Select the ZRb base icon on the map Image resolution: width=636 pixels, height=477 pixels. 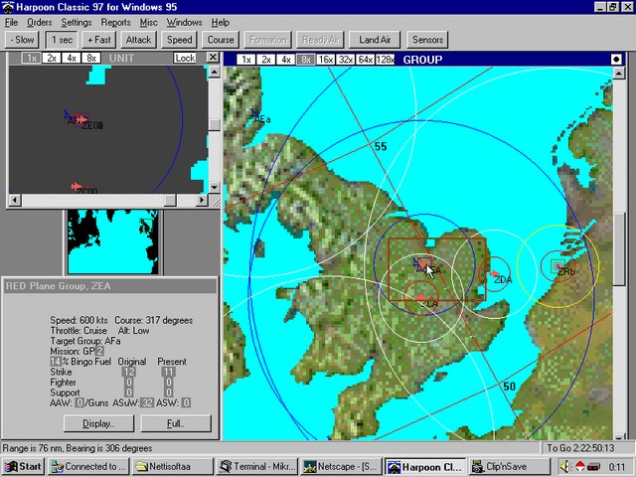coord(557,264)
